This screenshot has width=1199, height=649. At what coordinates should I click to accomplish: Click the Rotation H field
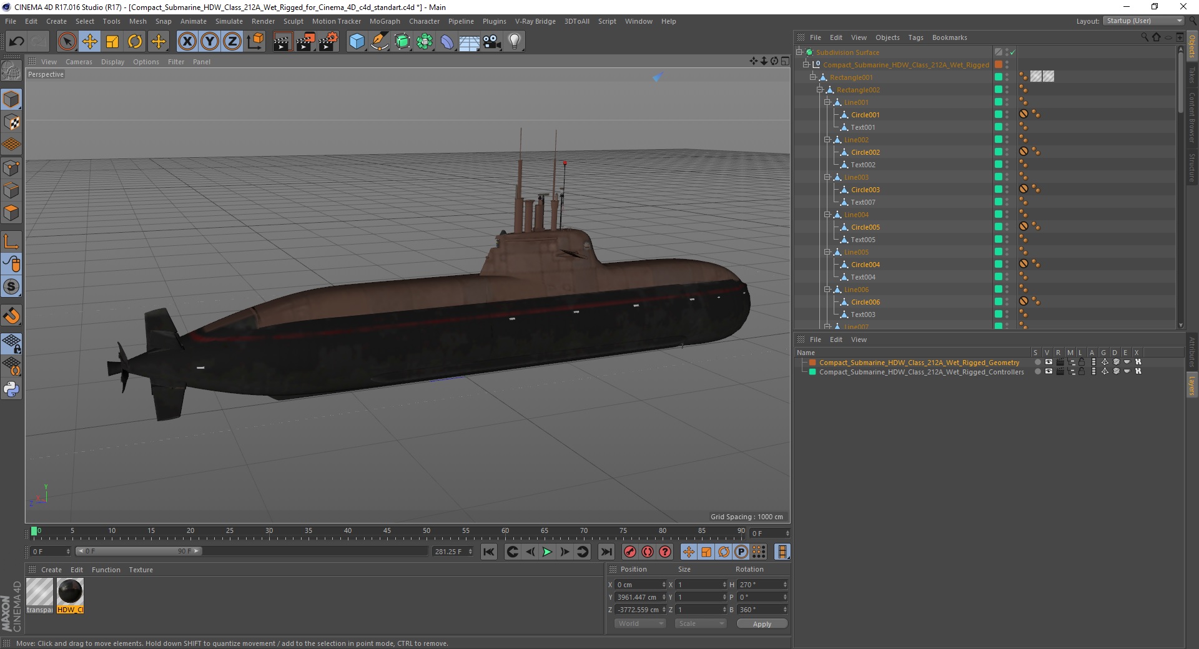761,585
